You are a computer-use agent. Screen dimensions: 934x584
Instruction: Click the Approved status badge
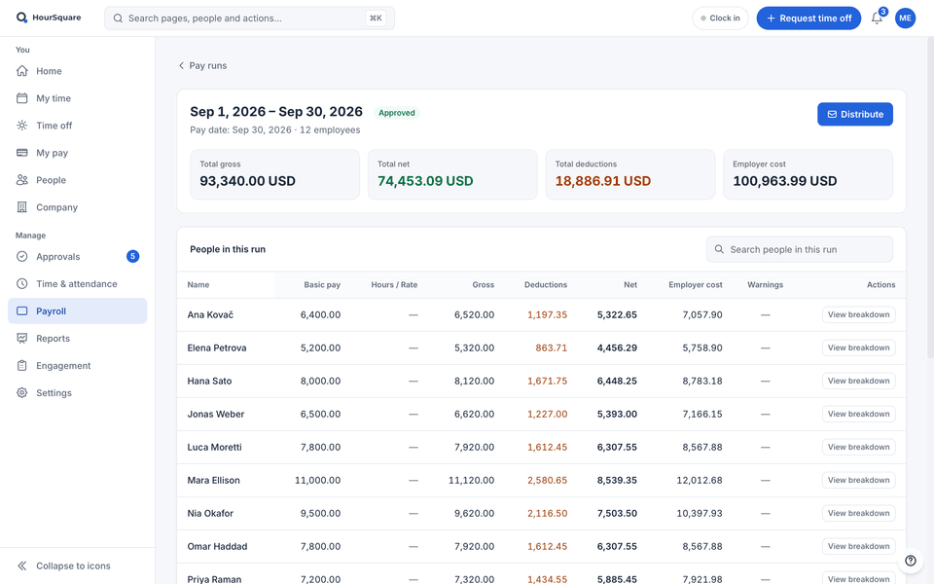pyautogui.click(x=397, y=113)
